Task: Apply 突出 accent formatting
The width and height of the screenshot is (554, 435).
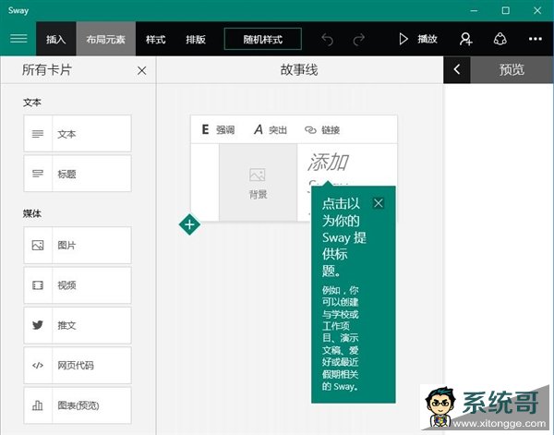Action: [x=271, y=129]
